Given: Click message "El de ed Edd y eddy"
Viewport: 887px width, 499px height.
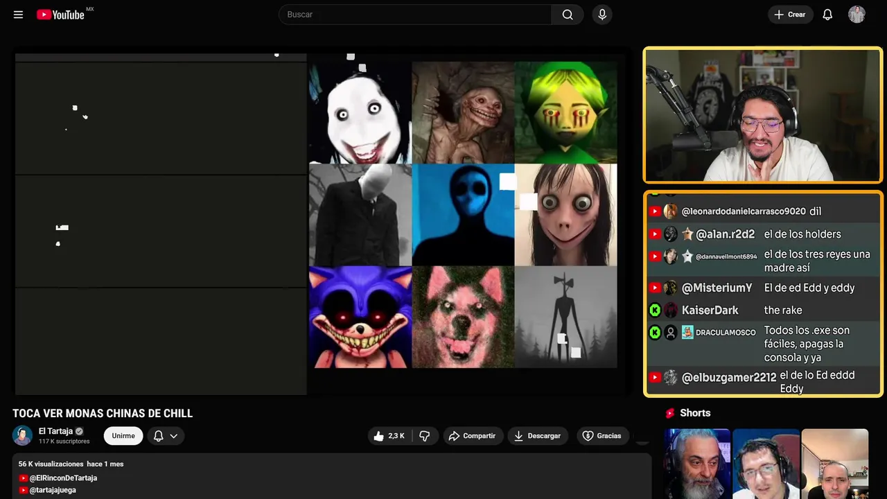Looking at the screenshot, I should pos(809,288).
